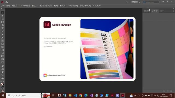Open the 編集(E) menu
The width and height of the screenshot is (175, 98).
pos(14,6)
